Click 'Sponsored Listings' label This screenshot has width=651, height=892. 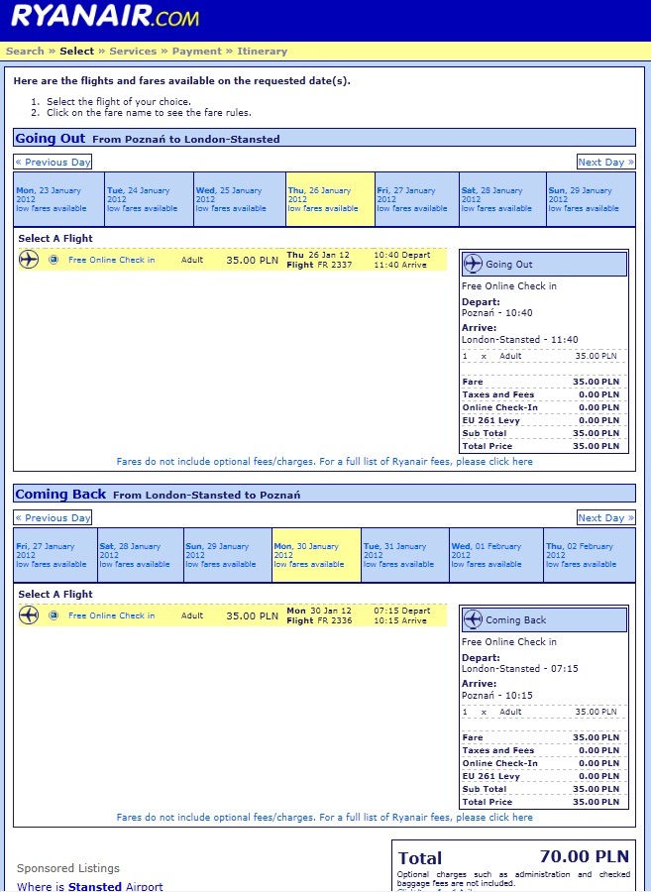point(68,868)
